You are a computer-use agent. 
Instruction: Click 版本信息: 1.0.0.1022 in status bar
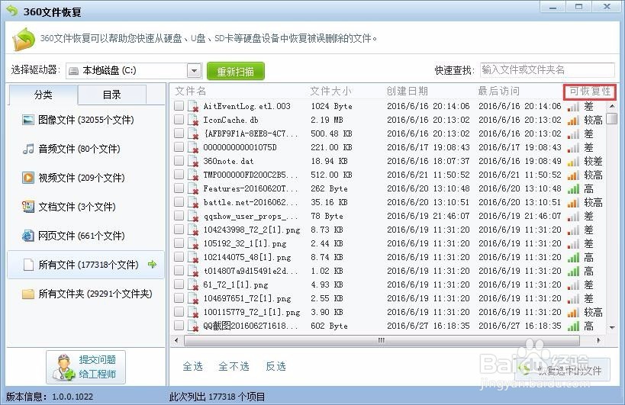pos(50,397)
